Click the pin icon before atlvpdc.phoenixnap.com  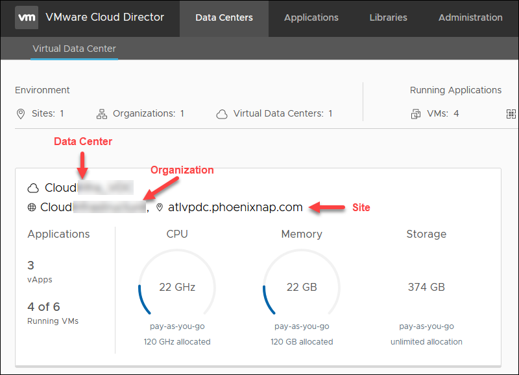pos(160,207)
